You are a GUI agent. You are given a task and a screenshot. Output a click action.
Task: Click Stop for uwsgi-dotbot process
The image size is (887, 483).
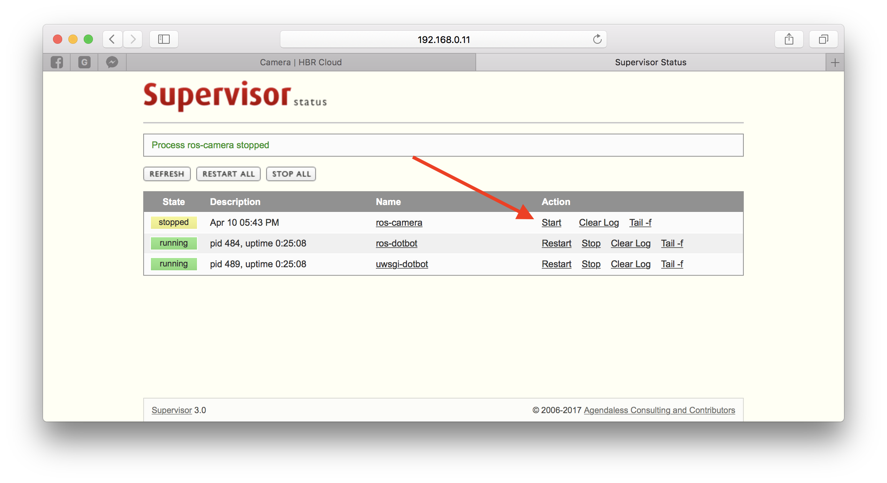click(590, 263)
